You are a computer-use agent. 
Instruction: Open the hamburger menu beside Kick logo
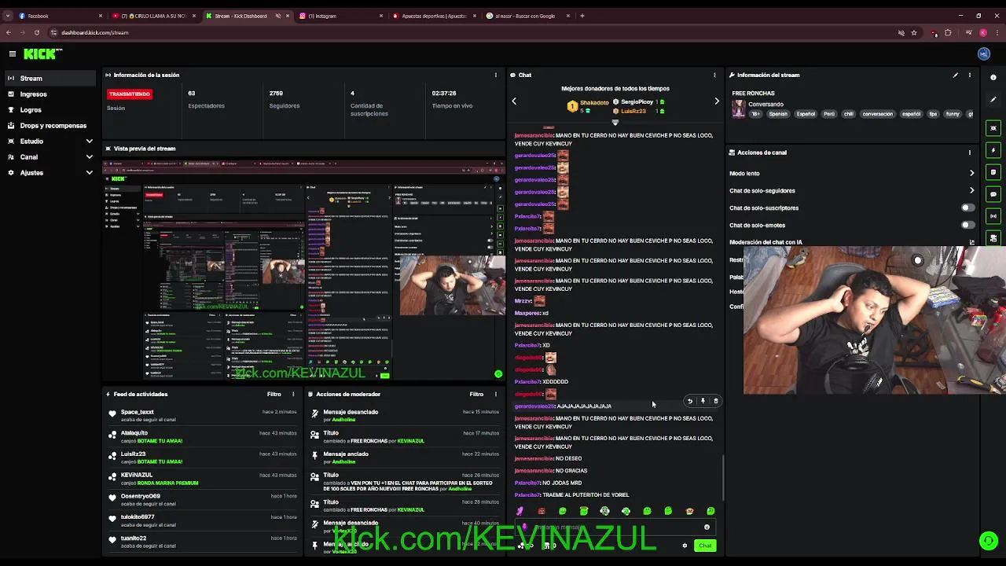[13, 53]
